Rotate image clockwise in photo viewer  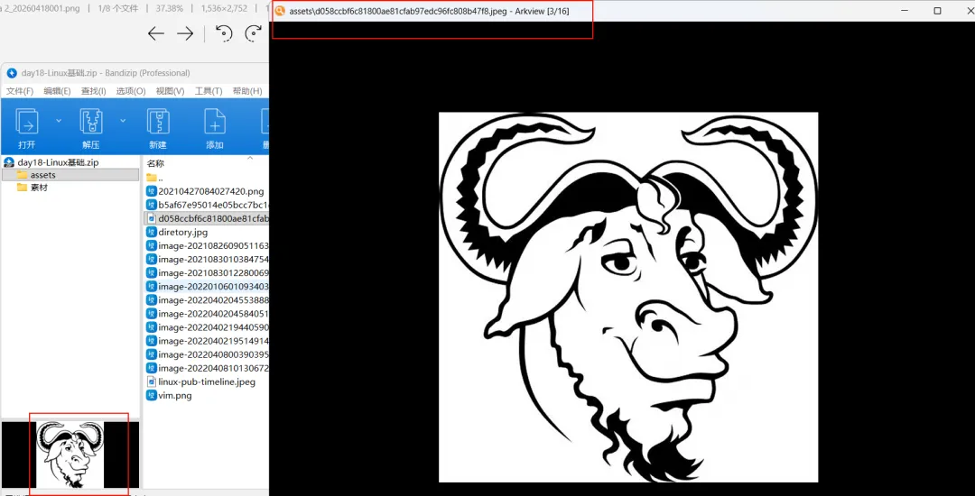point(253,33)
